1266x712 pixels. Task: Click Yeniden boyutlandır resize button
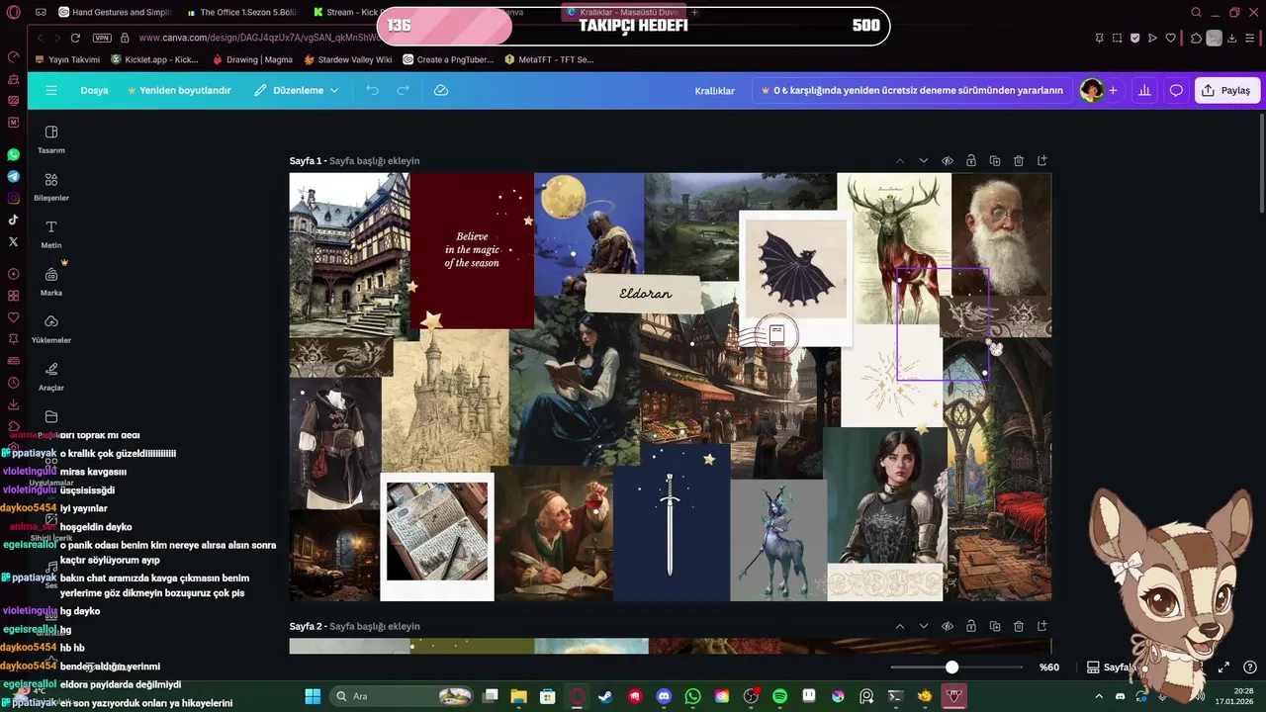pyautogui.click(x=179, y=90)
